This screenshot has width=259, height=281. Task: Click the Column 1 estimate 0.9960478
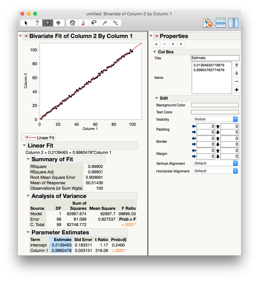click(x=62, y=251)
